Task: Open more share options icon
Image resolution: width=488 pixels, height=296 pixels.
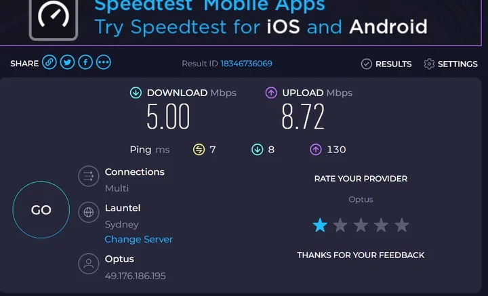Action: tap(103, 63)
